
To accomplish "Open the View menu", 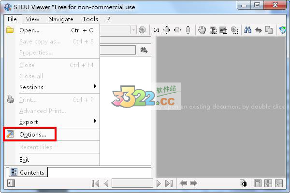I will [32, 19].
